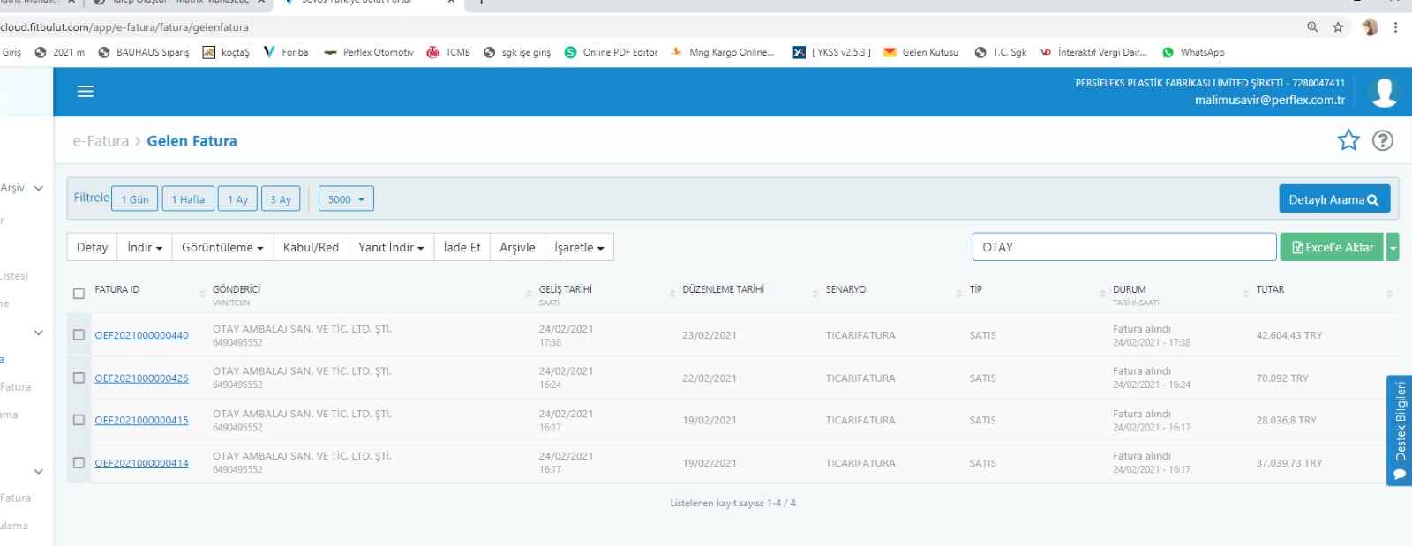The height and width of the screenshot is (546, 1412).
Task: Check the box for invoice OEF2021000000440
Action: [x=79, y=335]
